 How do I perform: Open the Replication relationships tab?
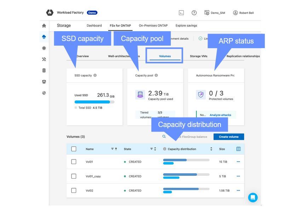(x=243, y=56)
